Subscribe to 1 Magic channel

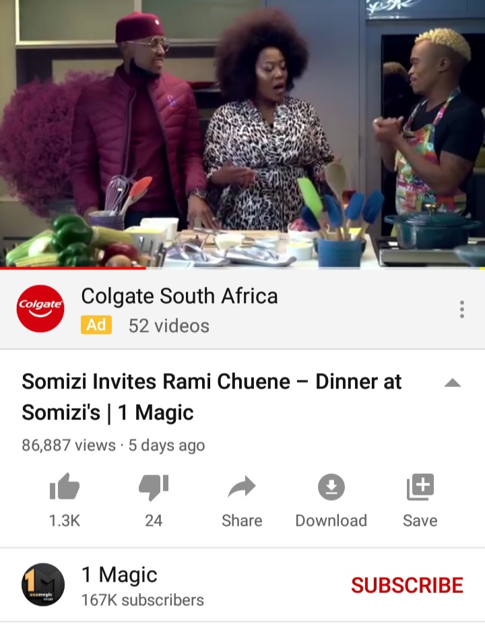tap(407, 585)
